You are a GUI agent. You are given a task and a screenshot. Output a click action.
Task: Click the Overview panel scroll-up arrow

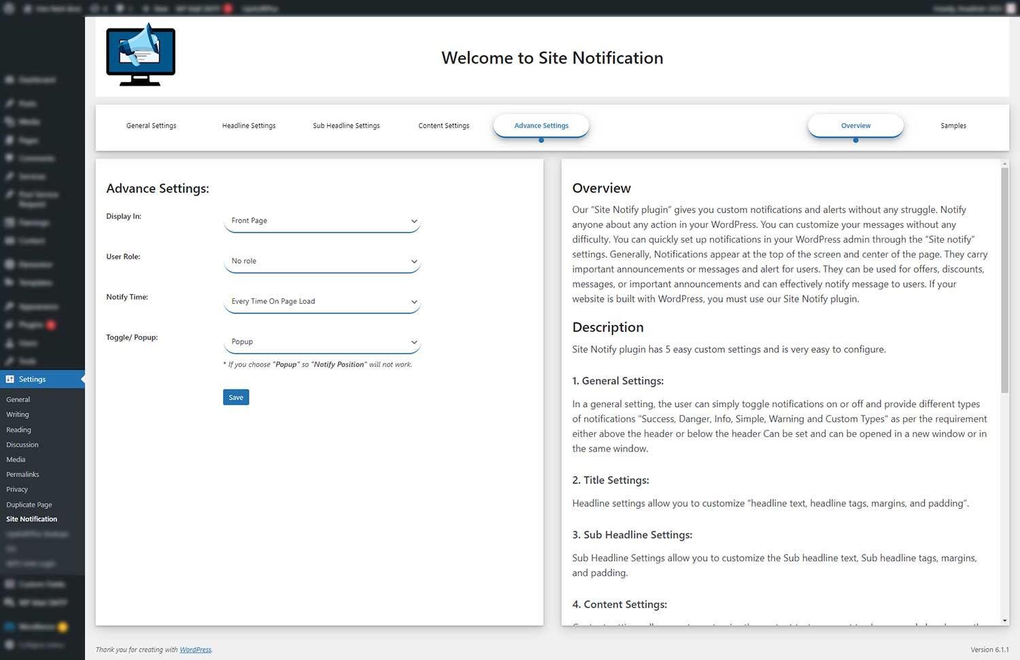[x=1004, y=164]
